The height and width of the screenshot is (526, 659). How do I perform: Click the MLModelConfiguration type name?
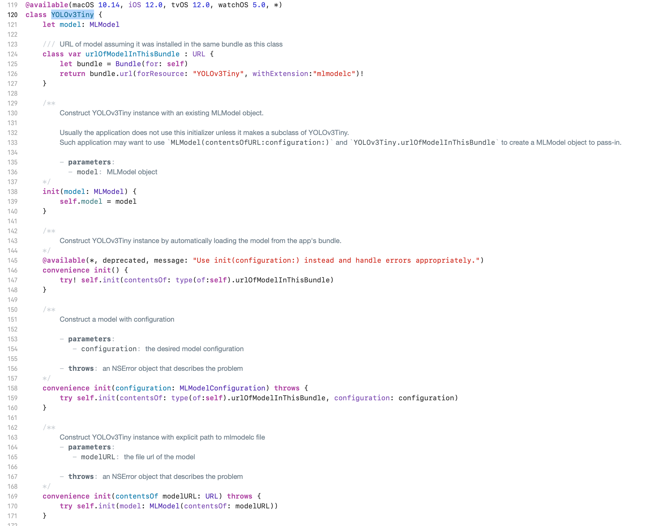[x=222, y=388]
